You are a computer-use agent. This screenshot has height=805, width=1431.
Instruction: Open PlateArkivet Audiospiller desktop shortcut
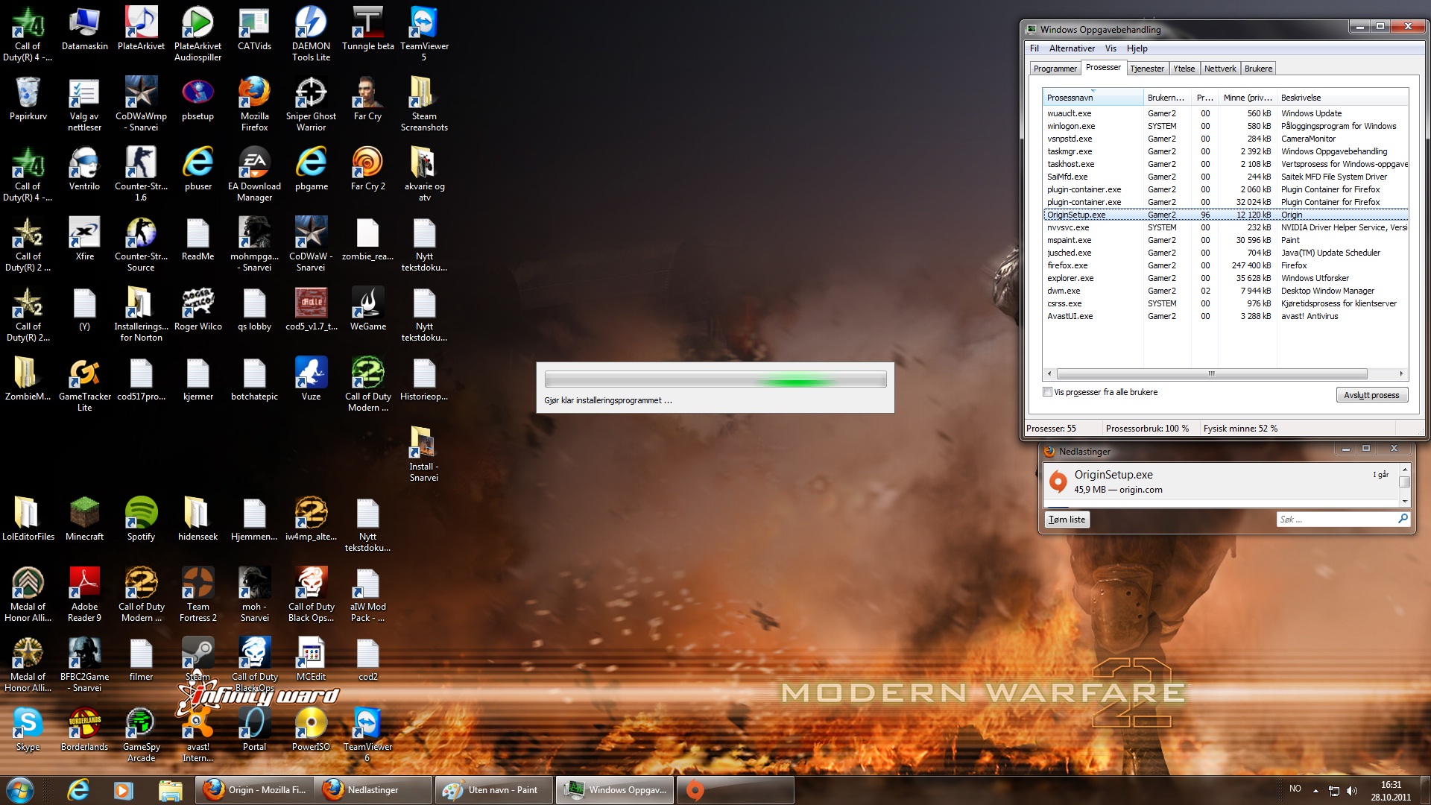tap(198, 34)
